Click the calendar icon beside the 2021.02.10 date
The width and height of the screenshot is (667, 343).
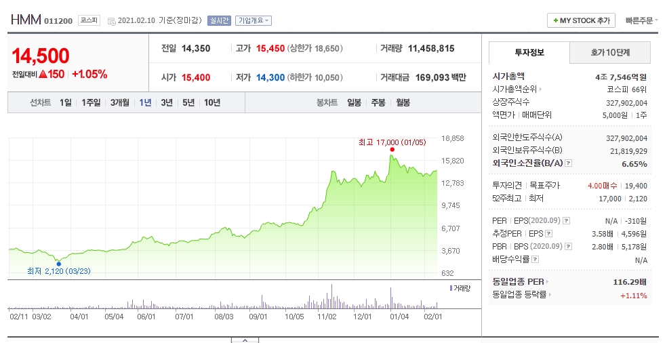[111, 21]
